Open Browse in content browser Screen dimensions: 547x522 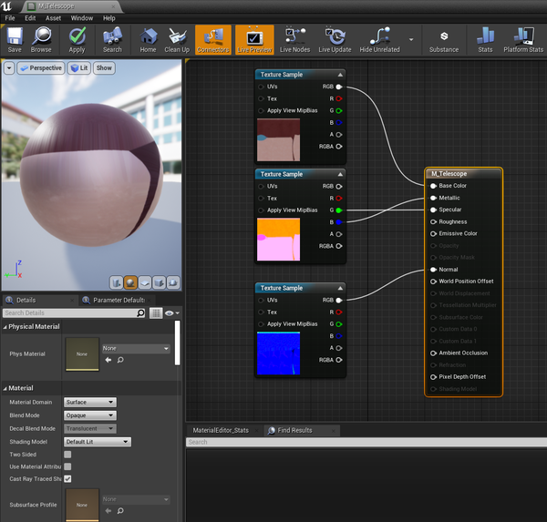(41, 40)
